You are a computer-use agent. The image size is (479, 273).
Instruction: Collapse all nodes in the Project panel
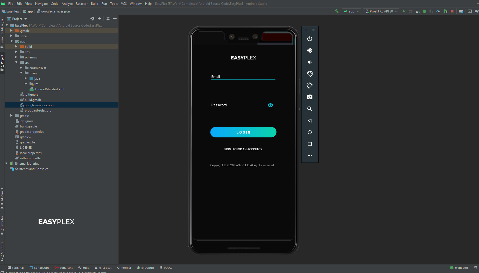[x=99, y=19]
